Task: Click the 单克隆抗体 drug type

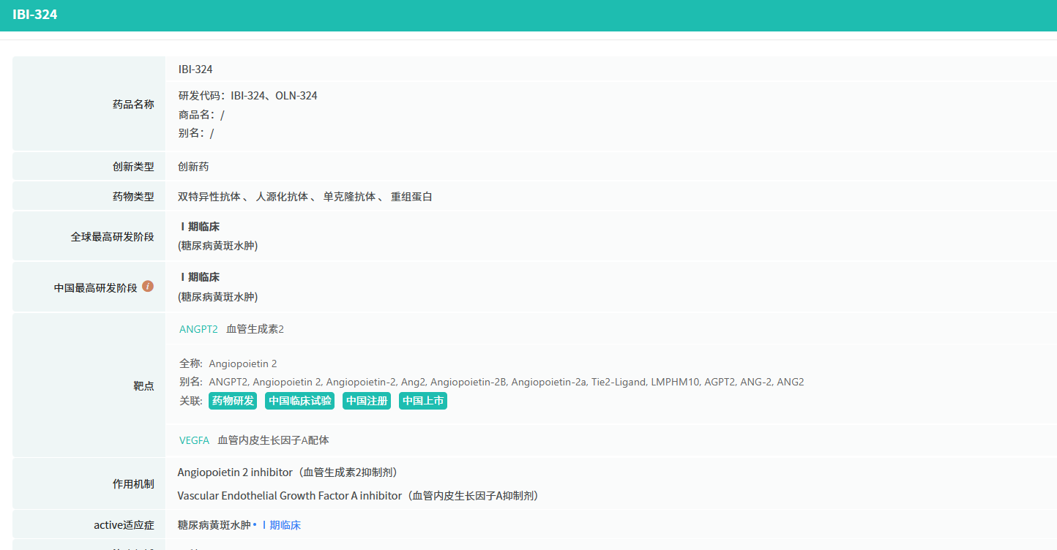Action: (x=349, y=197)
